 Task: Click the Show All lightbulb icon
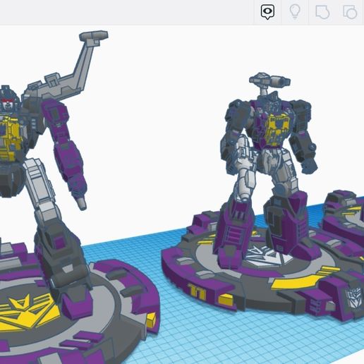point(295,11)
